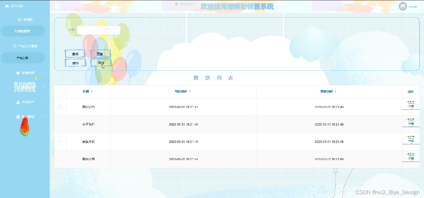Click the 网站介绍 title cell
This screenshot has height=198, width=424.
[x=88, y=159]
